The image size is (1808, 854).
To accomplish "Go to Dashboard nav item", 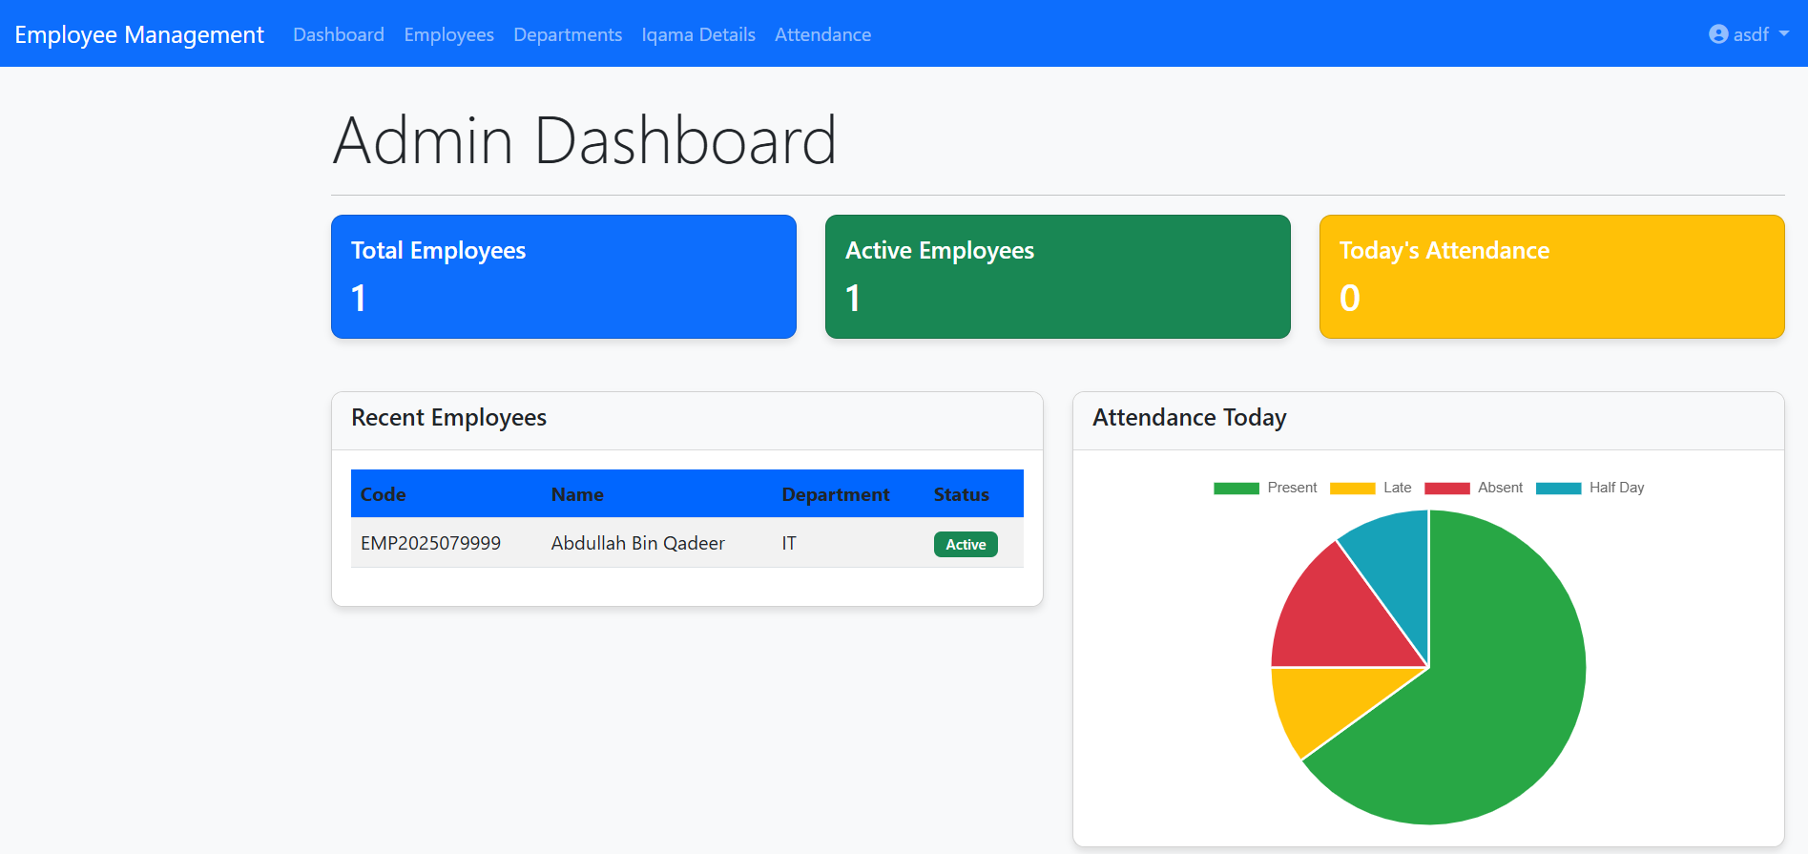I will (x=339, y=34).
